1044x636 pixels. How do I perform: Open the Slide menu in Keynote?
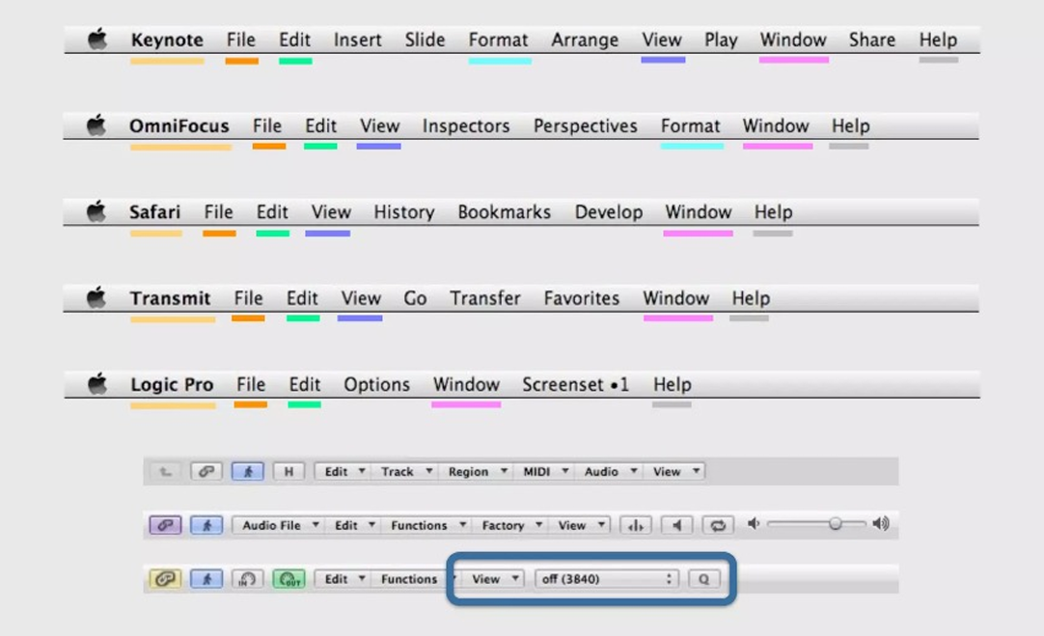click(x=425, y=40)
